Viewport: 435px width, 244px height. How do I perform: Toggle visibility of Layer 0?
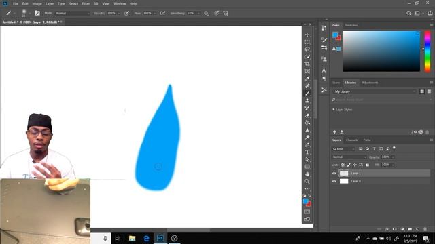pyautogui.click(x=334, y=181)
